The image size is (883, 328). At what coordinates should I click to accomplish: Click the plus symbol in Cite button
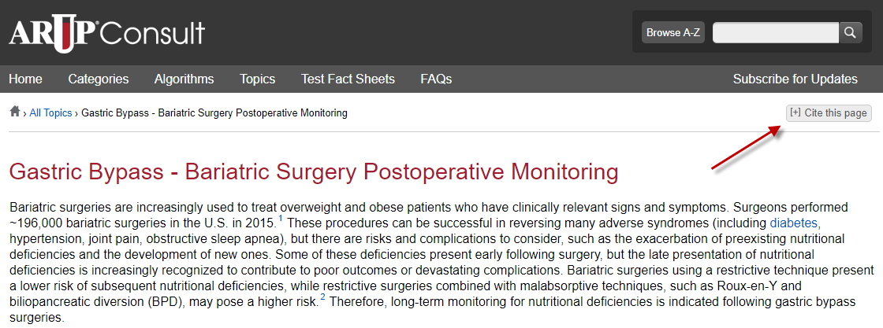click(x=795, y=112)
